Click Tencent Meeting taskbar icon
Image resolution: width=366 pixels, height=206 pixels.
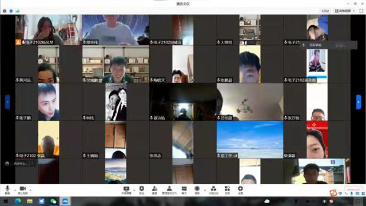point(65,201)
